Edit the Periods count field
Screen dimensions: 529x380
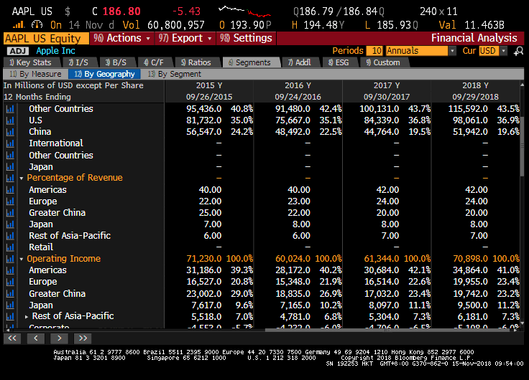click(x=374, y=51)
